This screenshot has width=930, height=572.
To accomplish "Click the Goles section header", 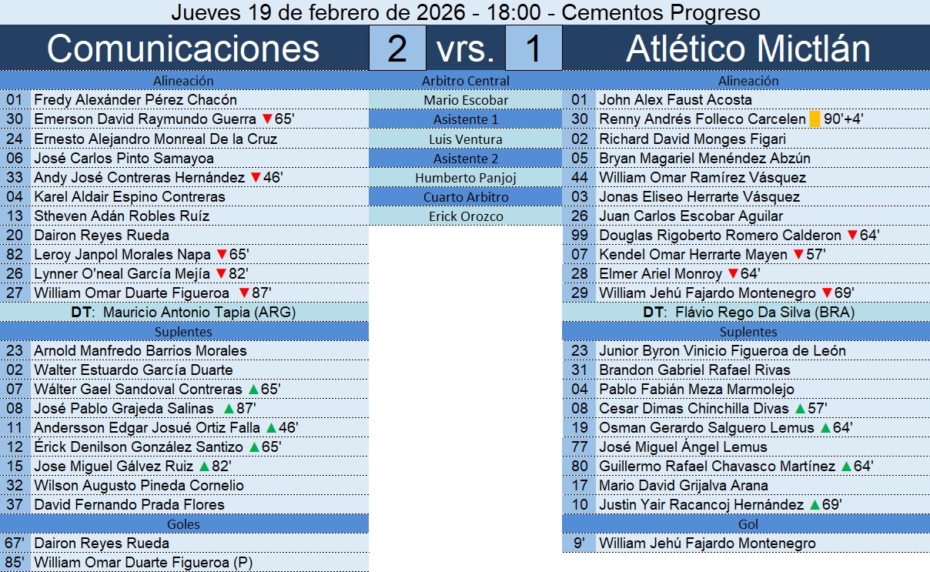I will (183, 524).
